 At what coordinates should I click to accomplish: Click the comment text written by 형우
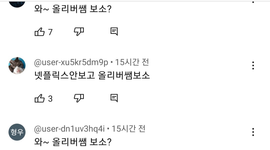tap(72, 142)
